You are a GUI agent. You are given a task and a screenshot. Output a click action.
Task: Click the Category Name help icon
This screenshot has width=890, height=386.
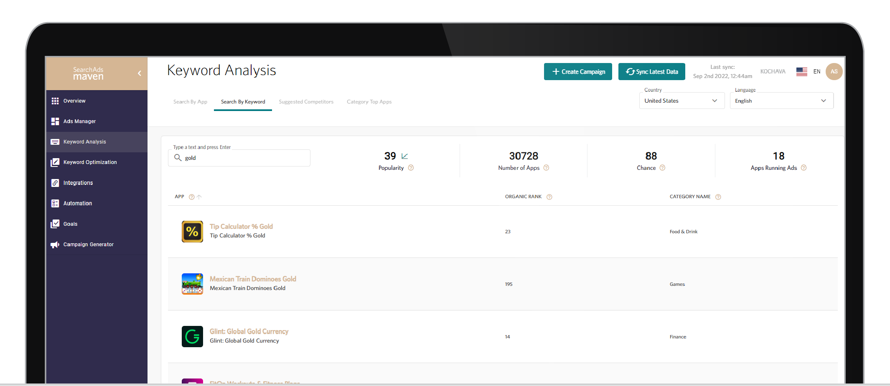coord(718,197)
